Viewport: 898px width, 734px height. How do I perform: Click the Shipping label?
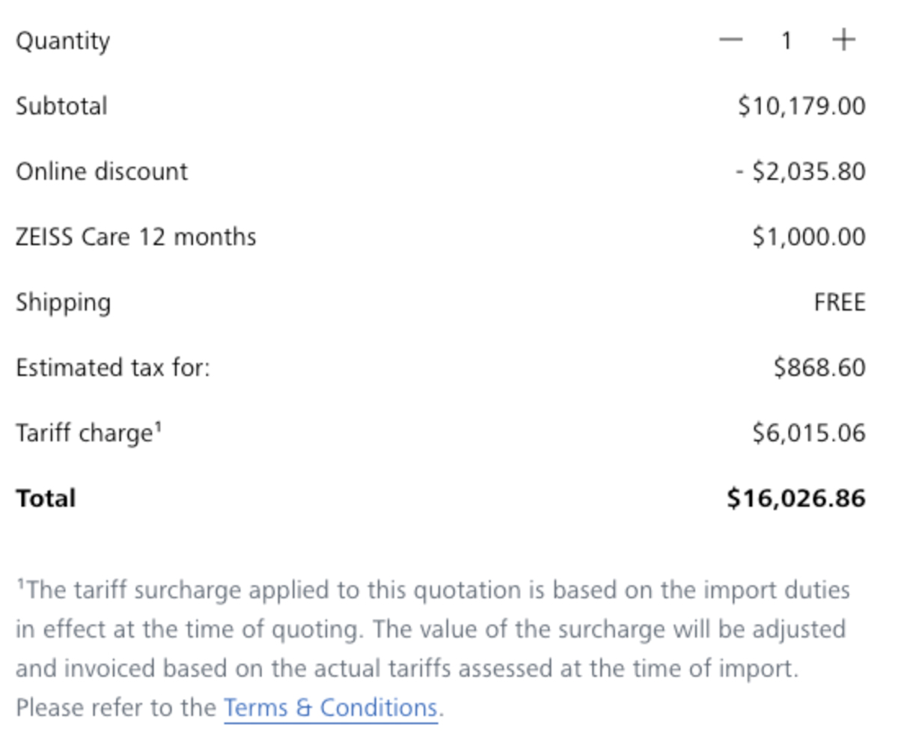tap(63, 302)
